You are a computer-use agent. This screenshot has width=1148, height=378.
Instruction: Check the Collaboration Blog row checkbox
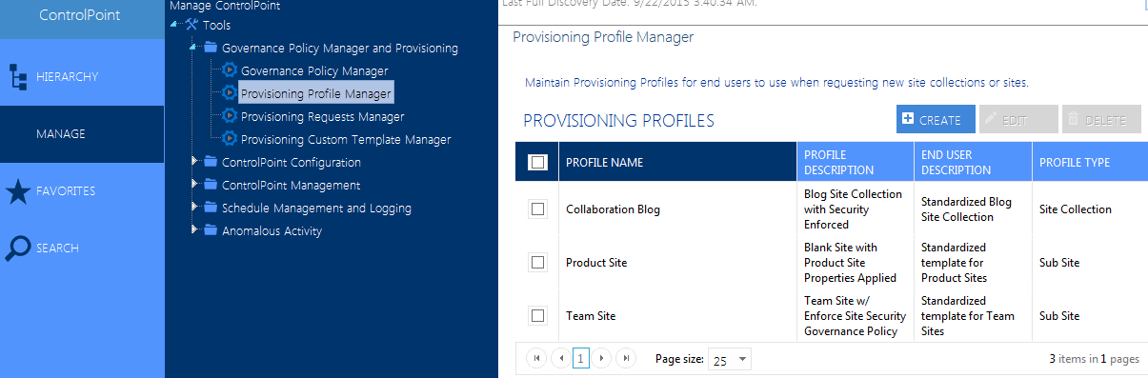pos(537,209)
